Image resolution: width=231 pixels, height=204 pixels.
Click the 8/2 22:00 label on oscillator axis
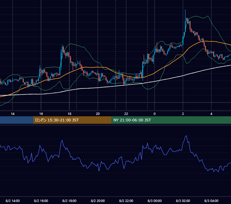(126, 201)
